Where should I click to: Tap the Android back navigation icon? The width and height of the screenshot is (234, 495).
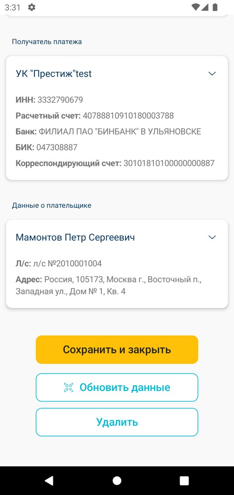49,481
